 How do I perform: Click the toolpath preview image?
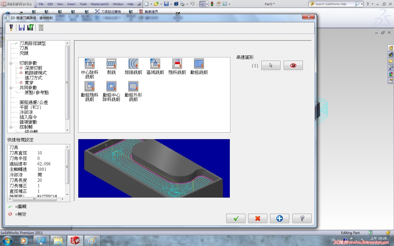pyautogui.click(x=154, y=168)
